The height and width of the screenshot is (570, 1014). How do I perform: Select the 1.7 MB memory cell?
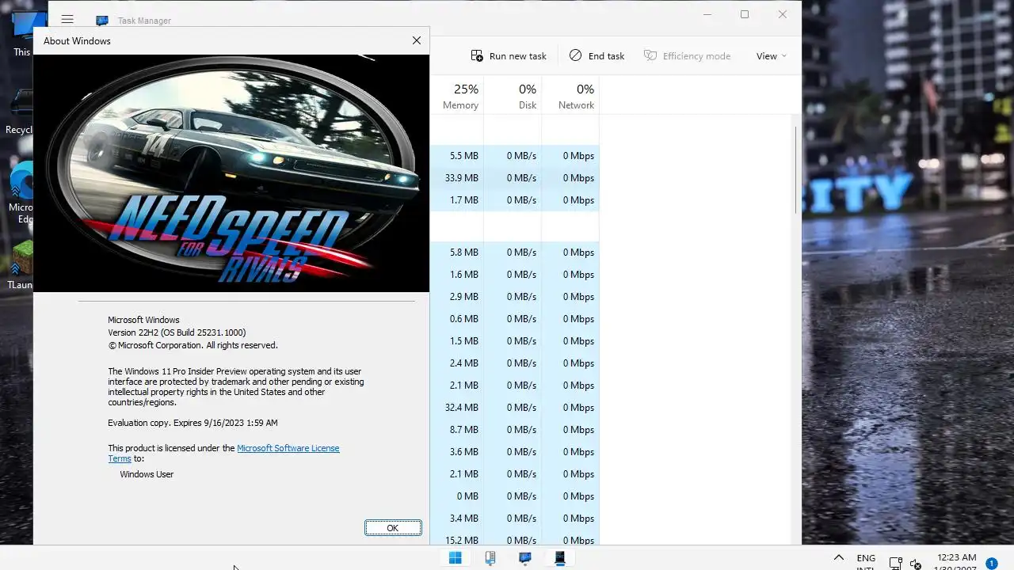[x=457, y=200]
